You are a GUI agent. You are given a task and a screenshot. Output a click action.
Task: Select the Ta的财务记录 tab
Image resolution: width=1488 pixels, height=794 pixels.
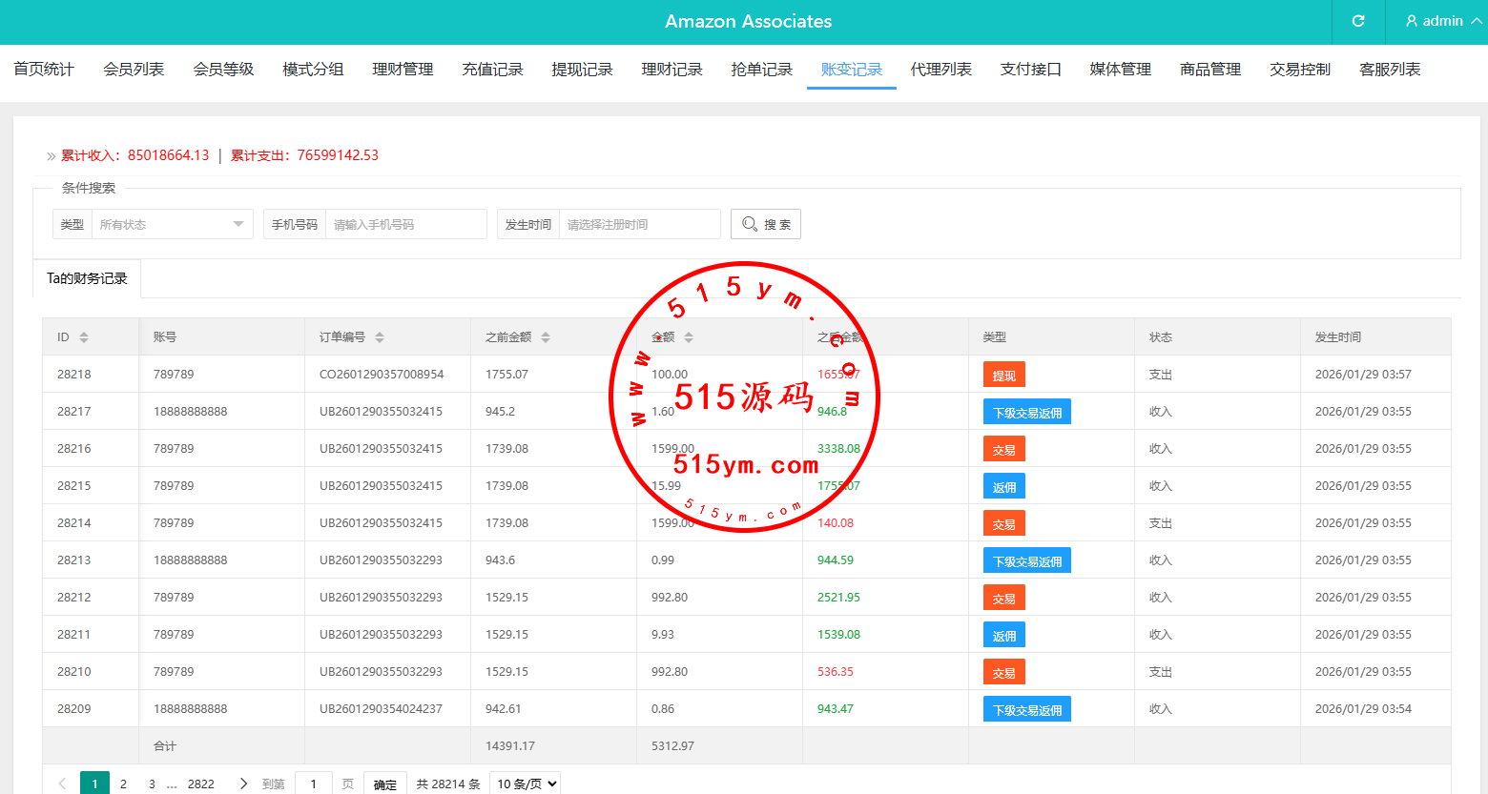pos(87,278)
